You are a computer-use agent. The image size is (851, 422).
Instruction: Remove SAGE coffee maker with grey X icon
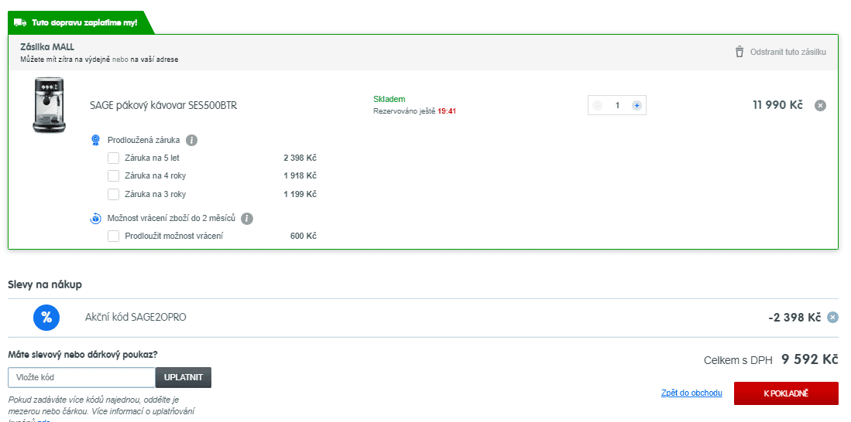click(x=820, y=106)
